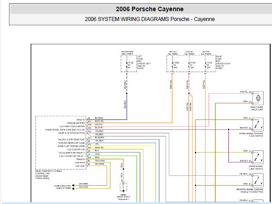Click 'SPARE WHEEL TURNING CASE SWITCH' caption

pos(251,135)
